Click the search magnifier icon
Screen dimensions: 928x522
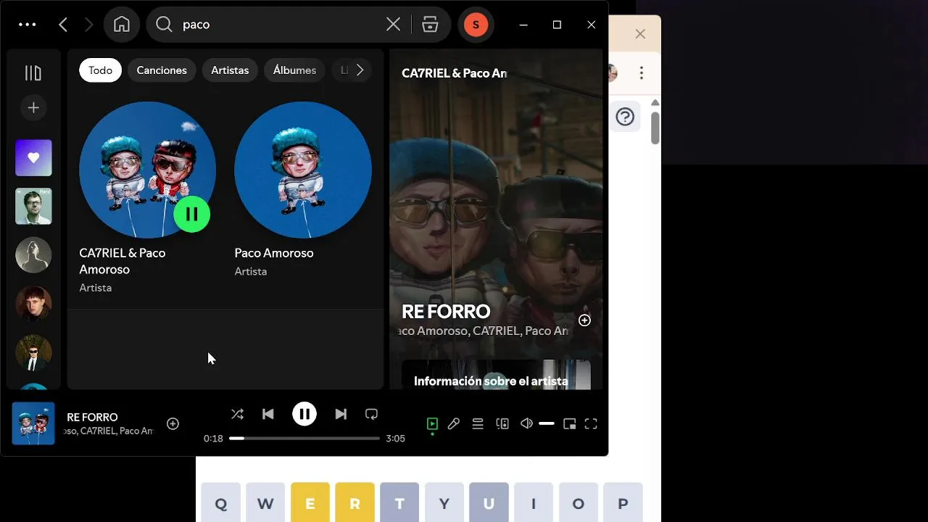tap(165, 25)
